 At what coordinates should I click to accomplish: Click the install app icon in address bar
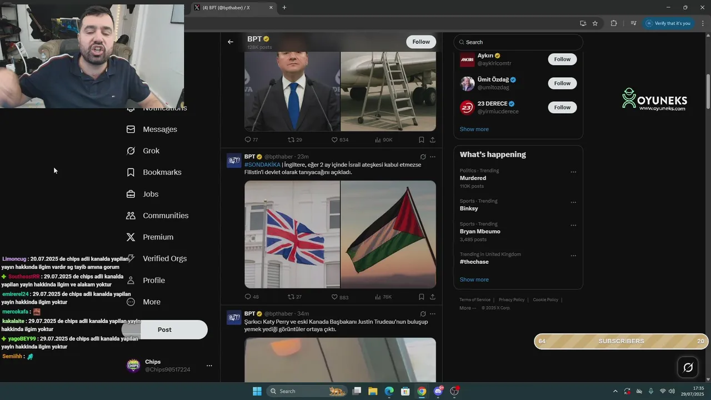coord(583,23)
